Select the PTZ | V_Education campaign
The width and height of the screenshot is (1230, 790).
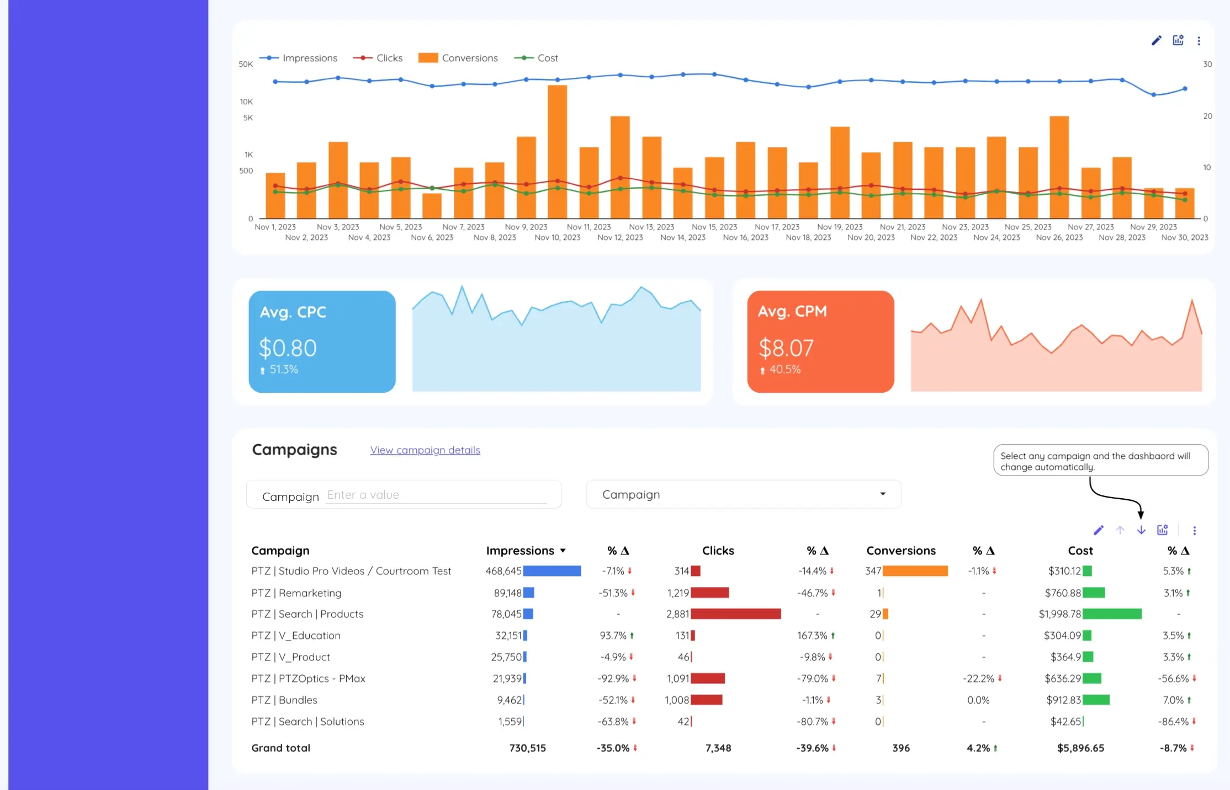click(296, 636)
